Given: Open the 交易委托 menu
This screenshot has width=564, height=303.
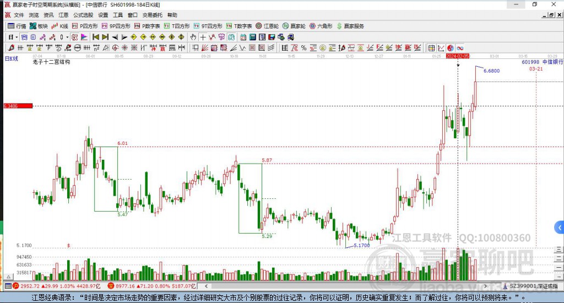Looking at the screenshot, I should 153,15.
